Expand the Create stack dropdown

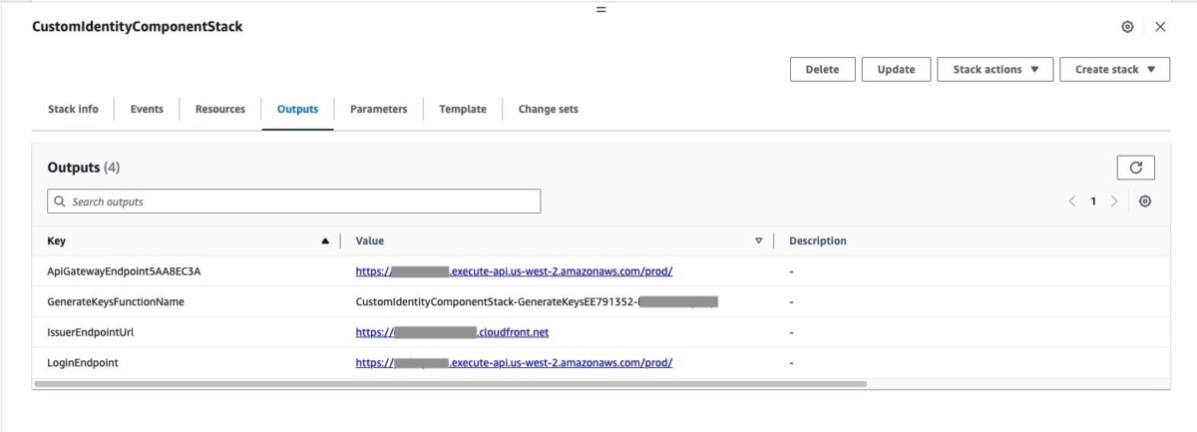(x=1114, y=69)
